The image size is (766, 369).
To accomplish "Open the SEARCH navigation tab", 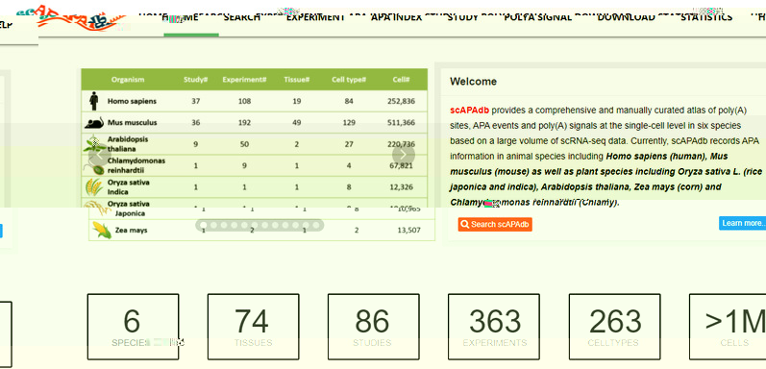I will (x=242, y=17).
